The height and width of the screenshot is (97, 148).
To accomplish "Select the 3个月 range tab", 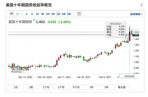I will (x=61, y=87).
